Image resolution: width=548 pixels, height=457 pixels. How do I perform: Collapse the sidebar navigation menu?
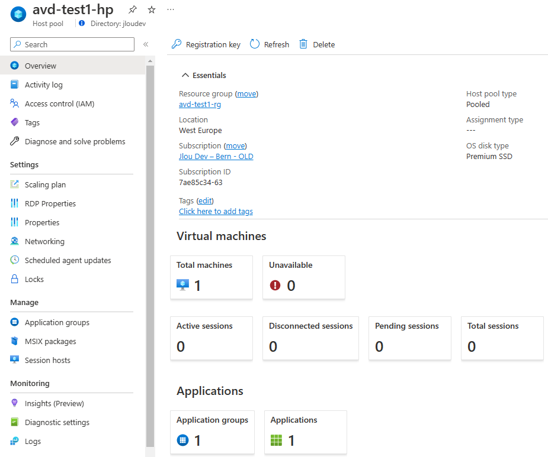(x=146, y=44)
